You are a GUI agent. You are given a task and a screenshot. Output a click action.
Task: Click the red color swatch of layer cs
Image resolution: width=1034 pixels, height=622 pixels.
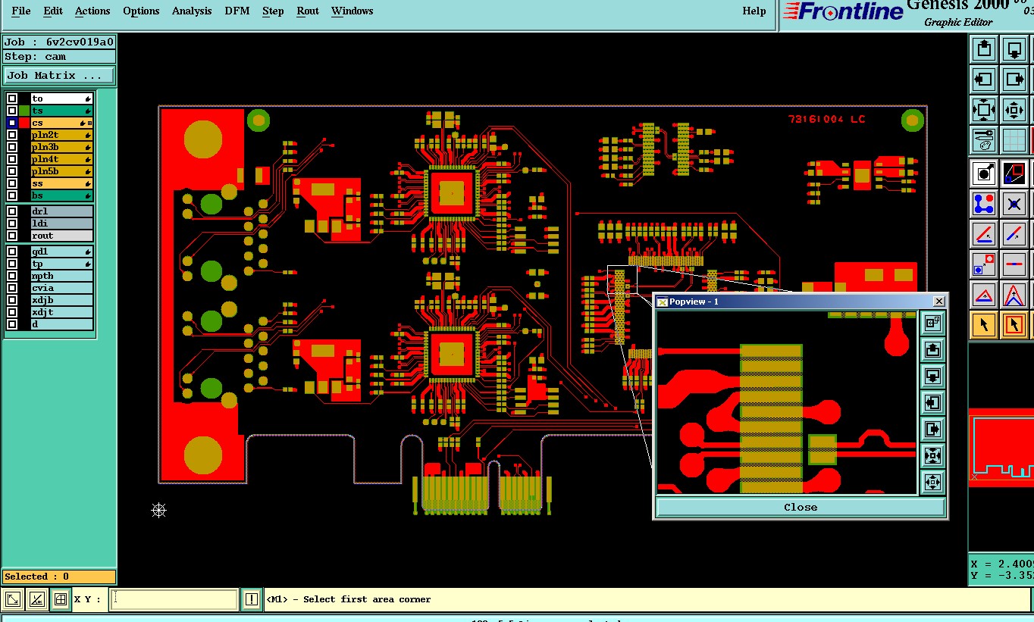click(24, 123)
